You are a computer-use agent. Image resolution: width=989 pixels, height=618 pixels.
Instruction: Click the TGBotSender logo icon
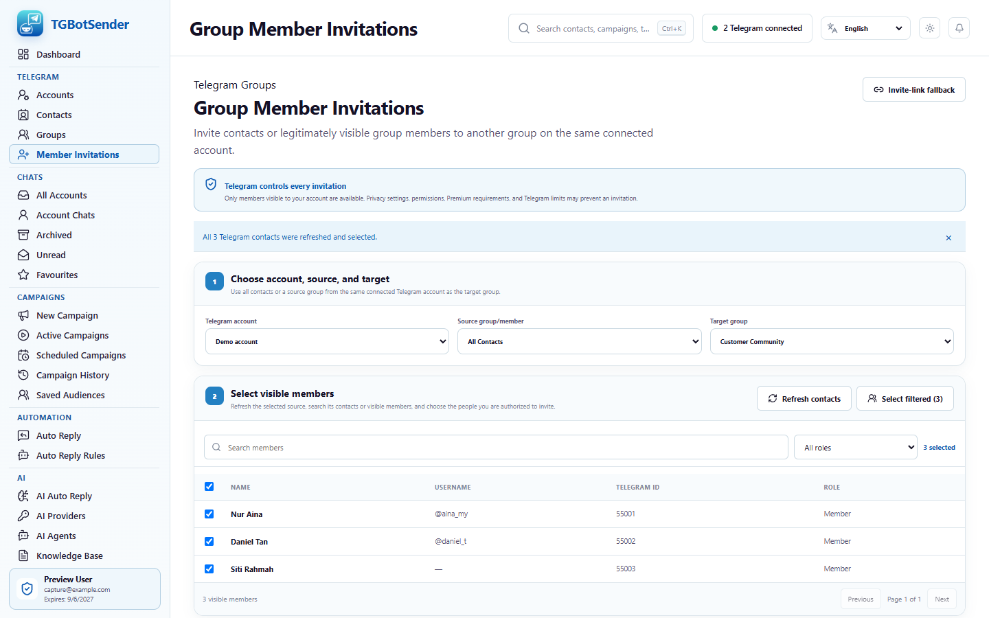(x=30, y=24)
